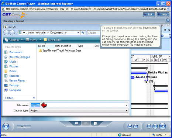
Task: Open the Save as type combo box
Action: point(79,111)
